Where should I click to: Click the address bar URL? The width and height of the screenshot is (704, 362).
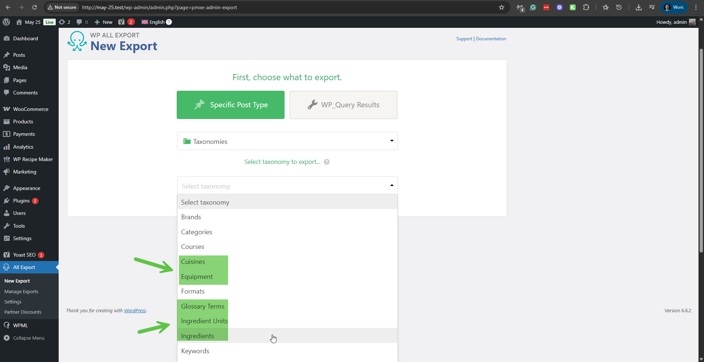[159, 7]
